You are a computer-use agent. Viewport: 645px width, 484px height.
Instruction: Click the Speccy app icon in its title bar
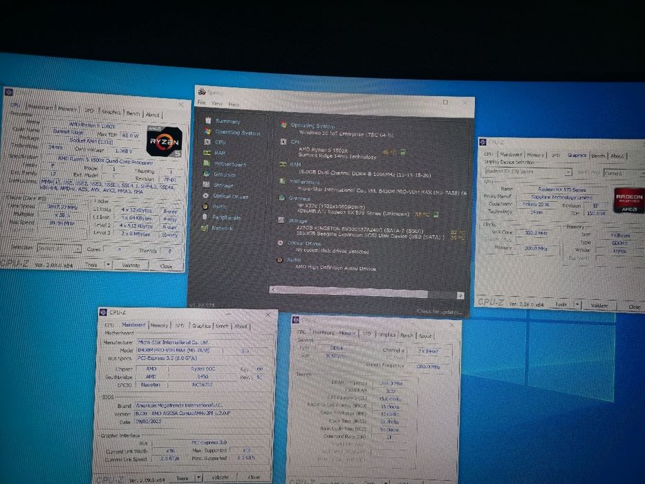[202, 91]
